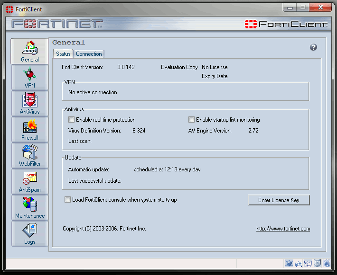Click the FortiClient title bar icon
Viewport: 337px width, 275px height.
click(9, 9)
